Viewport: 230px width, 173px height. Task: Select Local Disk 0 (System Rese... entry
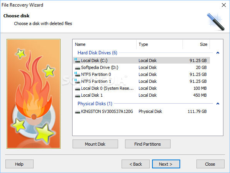pyautogui.click(x=141, y=88)
